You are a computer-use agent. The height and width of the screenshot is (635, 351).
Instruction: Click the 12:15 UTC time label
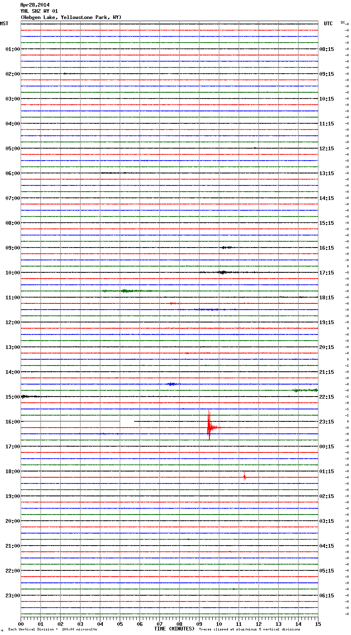(x=327, y=149)
